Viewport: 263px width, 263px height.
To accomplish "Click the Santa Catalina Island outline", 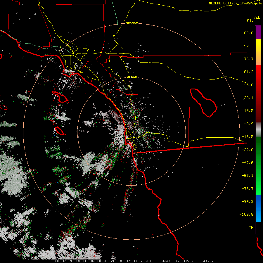I will coord(60,97).
